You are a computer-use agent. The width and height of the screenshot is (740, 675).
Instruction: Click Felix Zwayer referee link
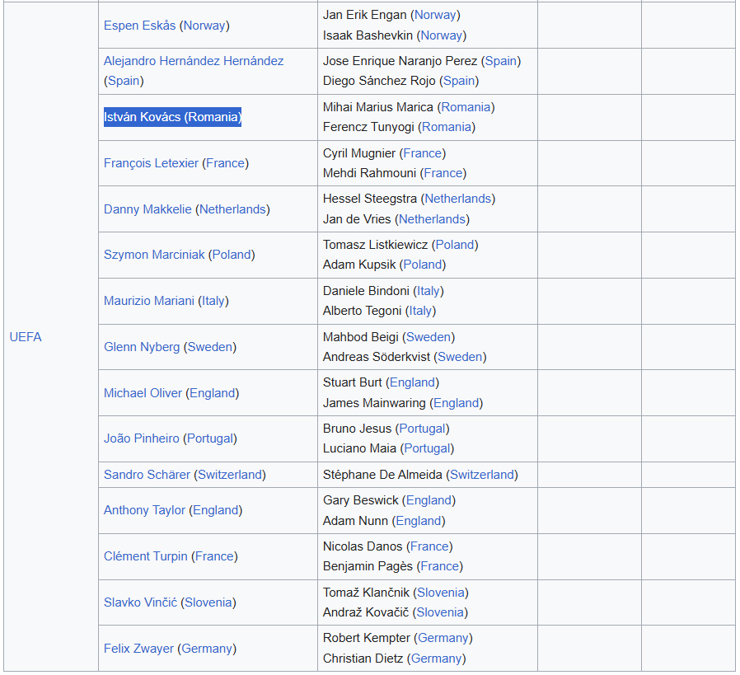138,649
